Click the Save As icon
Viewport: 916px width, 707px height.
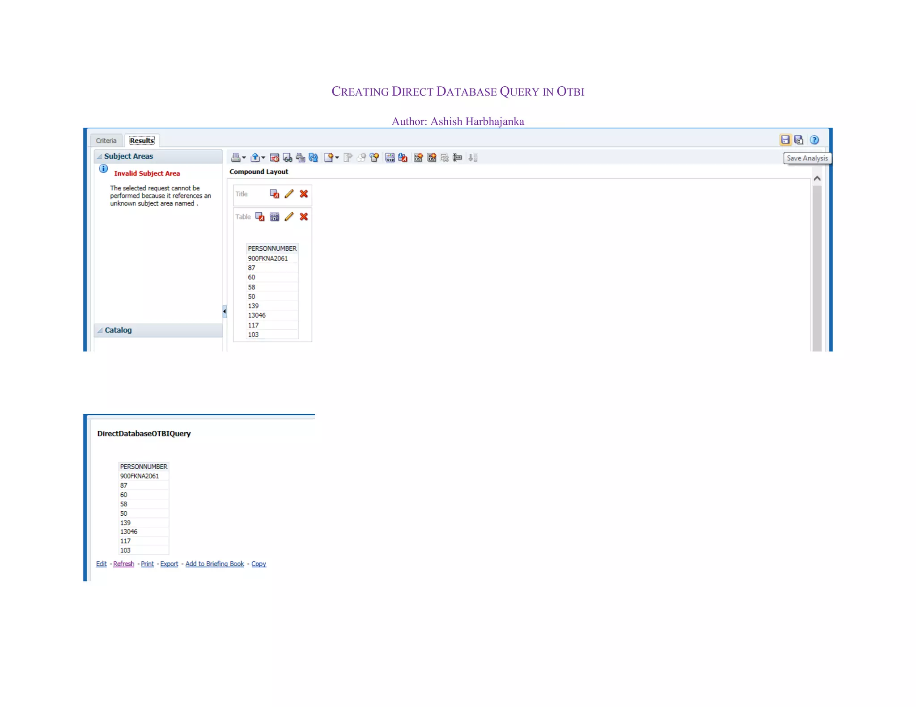click(x=799, y=140)
